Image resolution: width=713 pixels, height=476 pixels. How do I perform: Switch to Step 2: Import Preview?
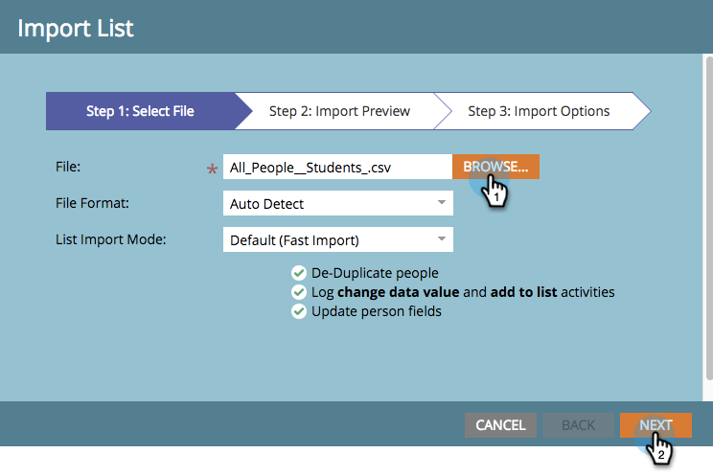click(339, 111)
